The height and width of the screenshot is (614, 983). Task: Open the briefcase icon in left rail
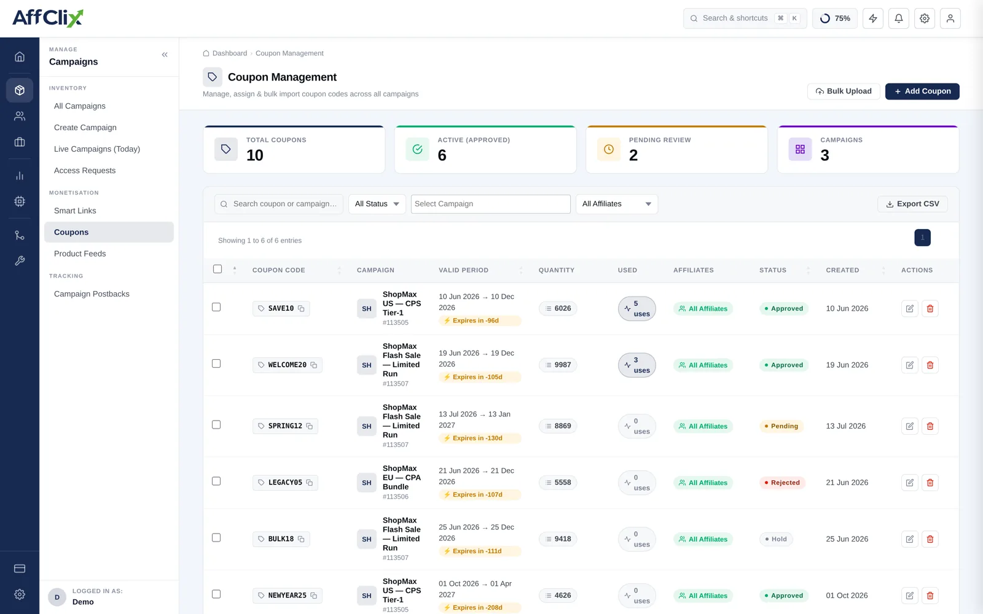(x=20, y=142)
